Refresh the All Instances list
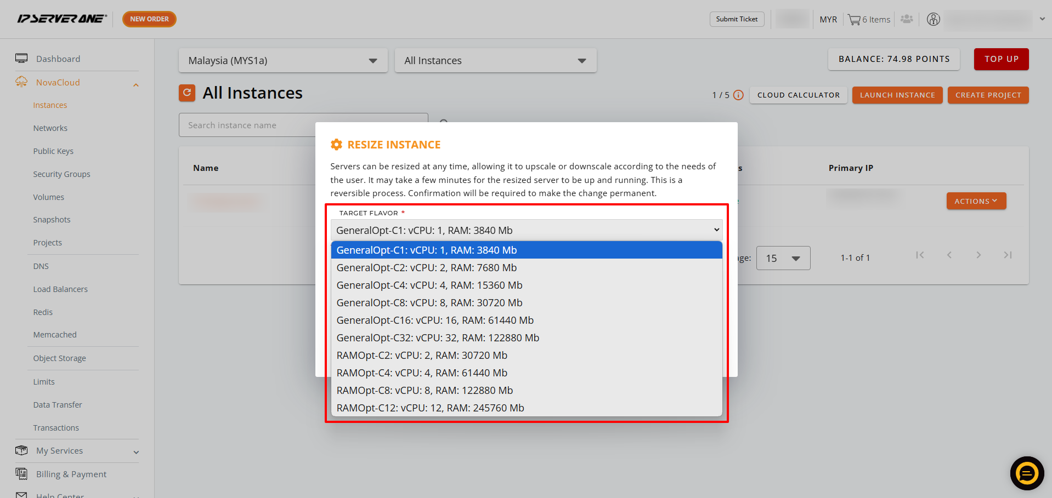Image resolution: width=1052 pixels, height=498 pixels. [x=187, y=93]
